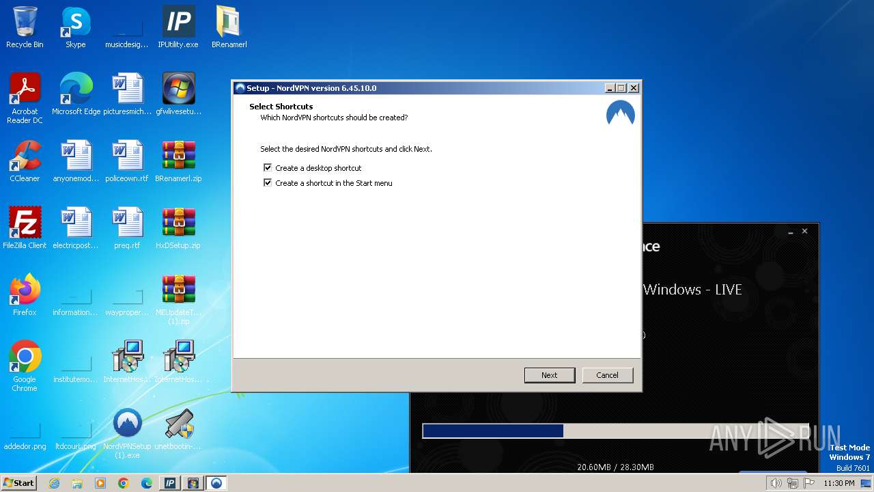Switch to the Windows Live setup taskbar button
This screenshot has width=874, height=492.
tap(193, 483)
